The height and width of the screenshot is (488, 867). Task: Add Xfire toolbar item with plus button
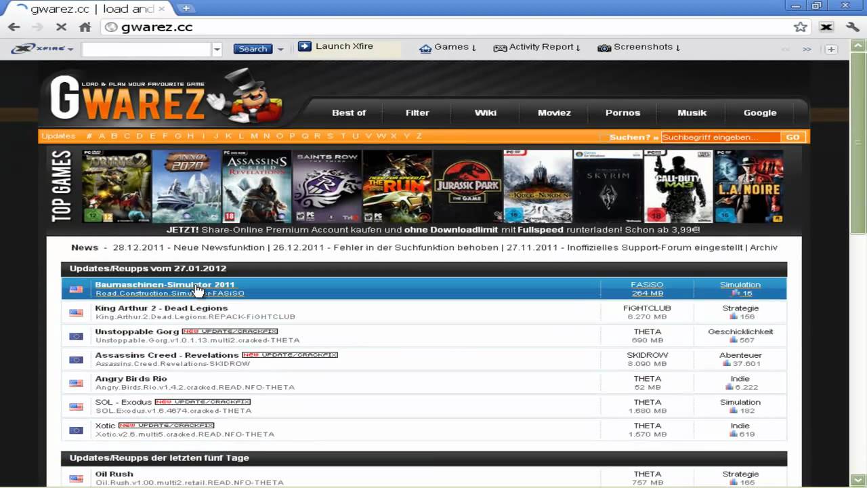[x=831, y=49]
